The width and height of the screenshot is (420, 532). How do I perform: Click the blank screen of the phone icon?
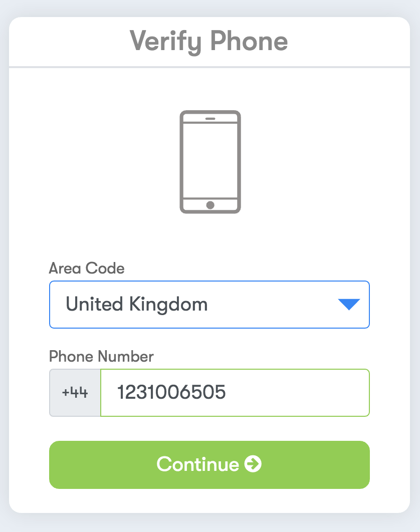[210, 160]
